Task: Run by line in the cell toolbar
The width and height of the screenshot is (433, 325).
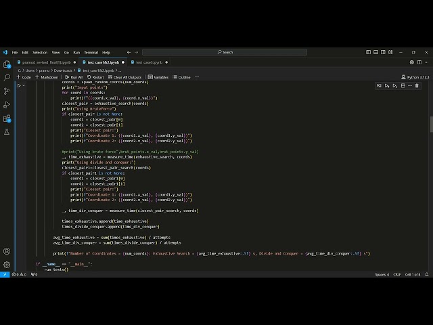Action: (379, 86)
